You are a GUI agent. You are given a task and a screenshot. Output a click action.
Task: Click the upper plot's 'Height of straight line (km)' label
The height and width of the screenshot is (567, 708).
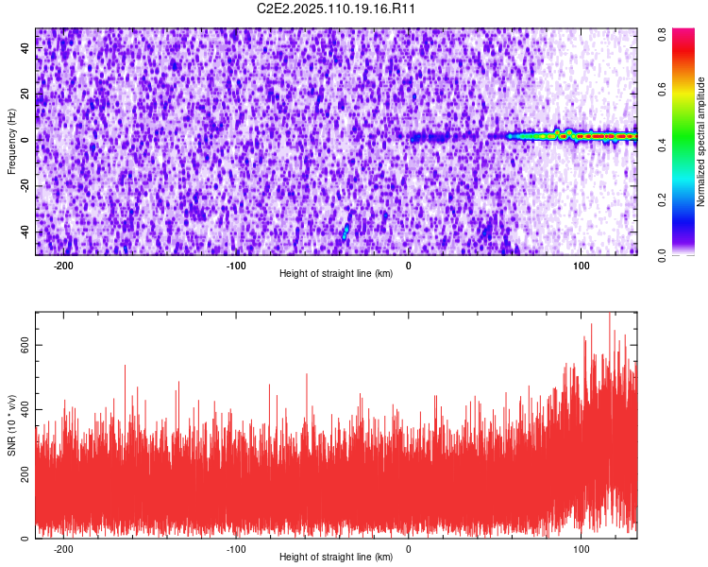(x=336, y=273)
